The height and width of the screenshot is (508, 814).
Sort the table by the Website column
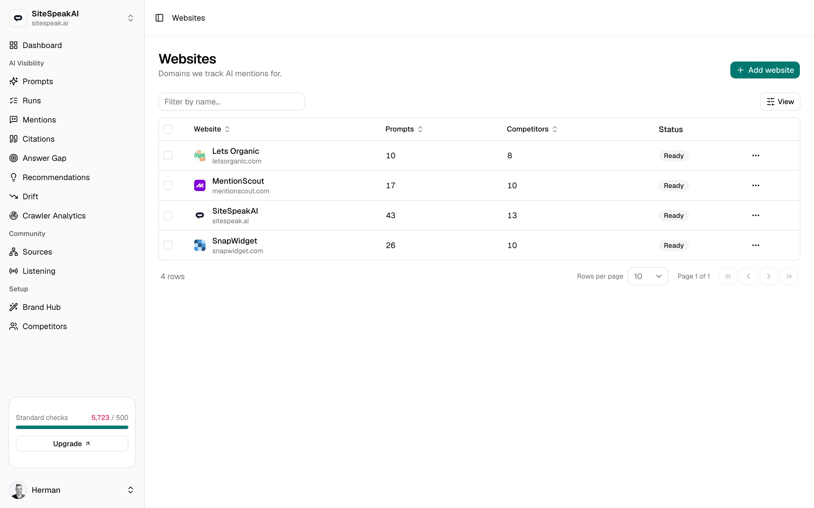click(212, 129)
